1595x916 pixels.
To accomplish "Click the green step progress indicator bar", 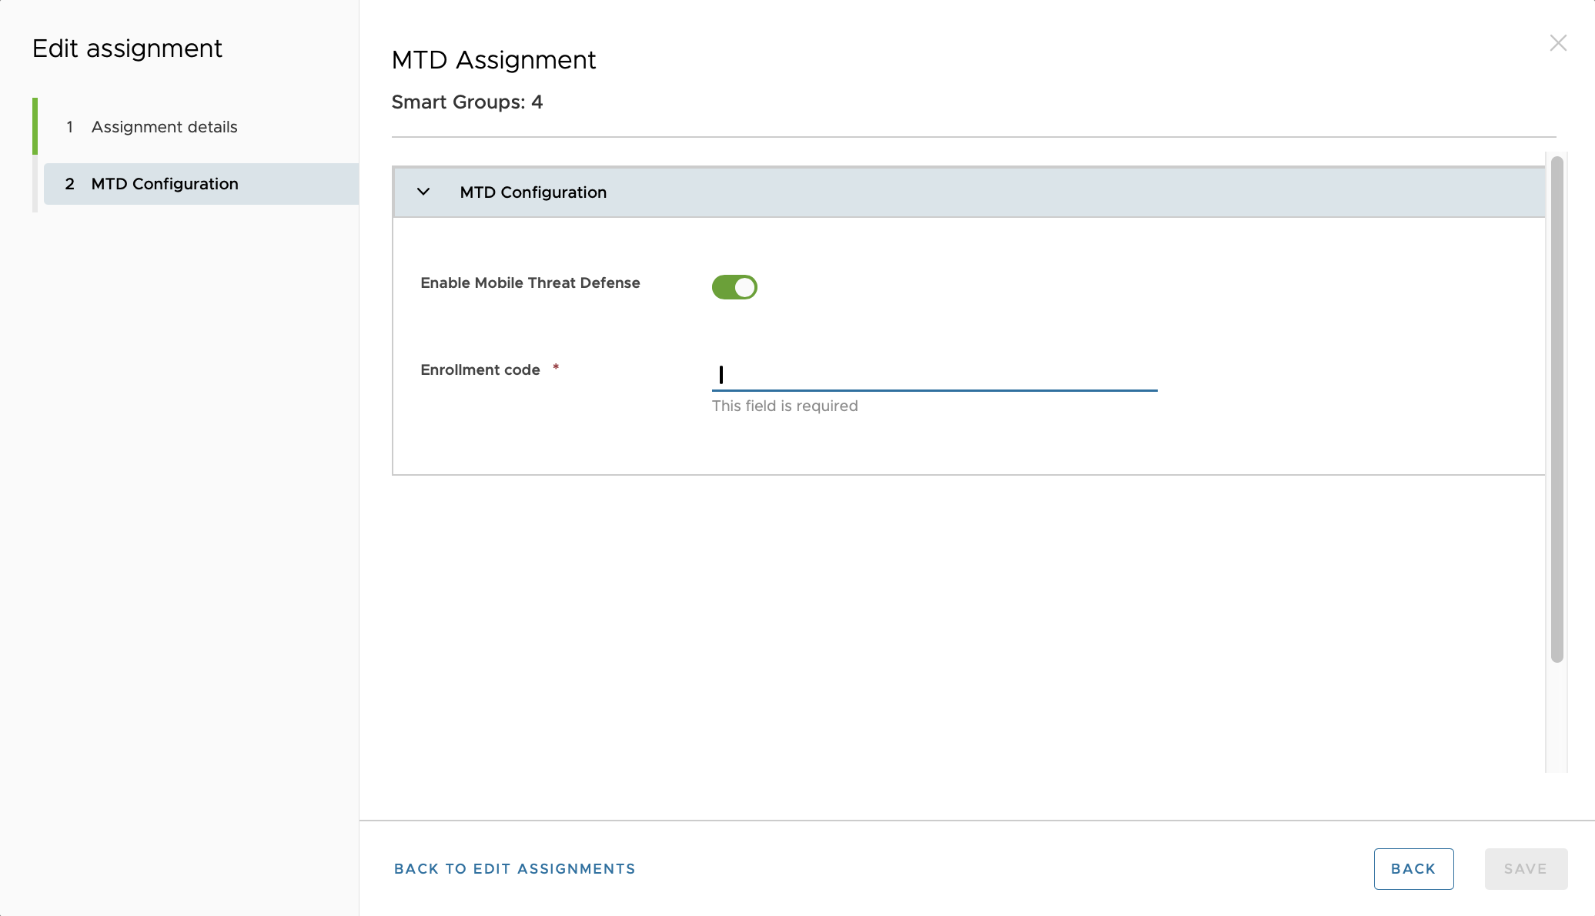I will click(x=35, y=126).
